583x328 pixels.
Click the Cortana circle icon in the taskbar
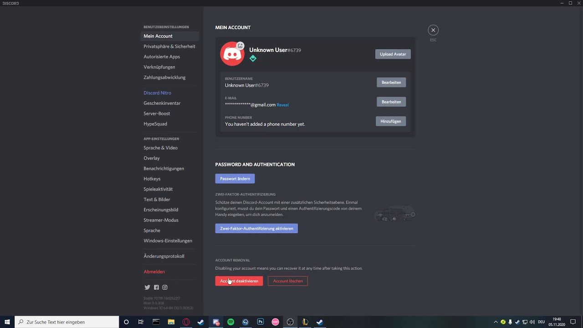click(x=126, y=322)
